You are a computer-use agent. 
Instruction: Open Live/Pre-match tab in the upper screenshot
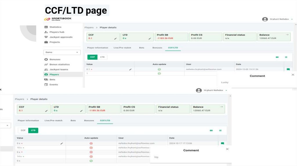point(122,48)
